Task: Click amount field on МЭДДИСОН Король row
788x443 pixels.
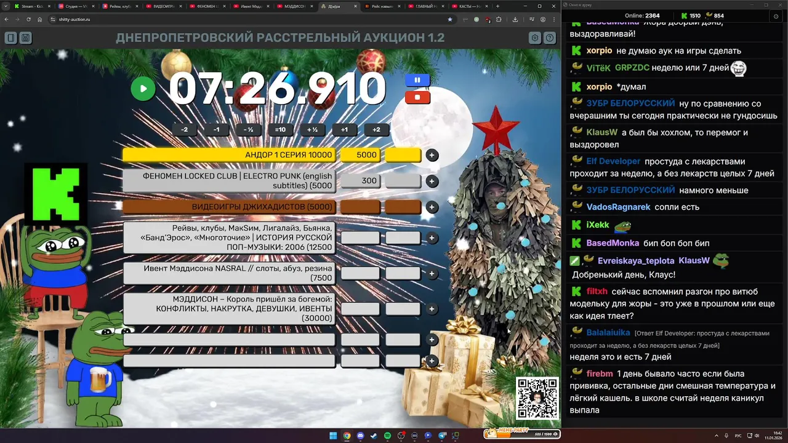Action: pyautogui.click(x=360, y=309)
